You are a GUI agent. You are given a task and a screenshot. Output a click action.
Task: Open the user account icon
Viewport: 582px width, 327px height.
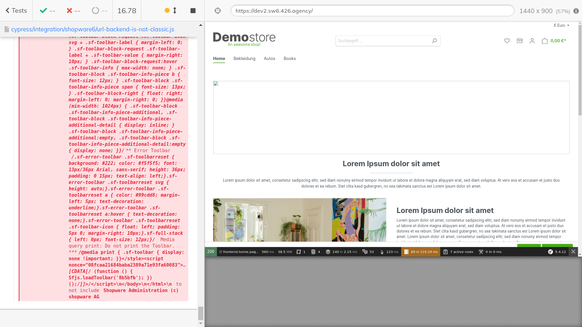click(532, 41)
